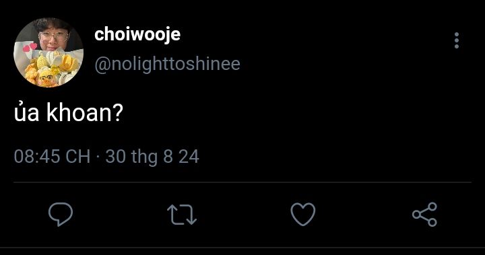This screenshot has width=485, height=255.
Task: Expand the vertical ellipsis tweet menu
Action: [457, 40]
